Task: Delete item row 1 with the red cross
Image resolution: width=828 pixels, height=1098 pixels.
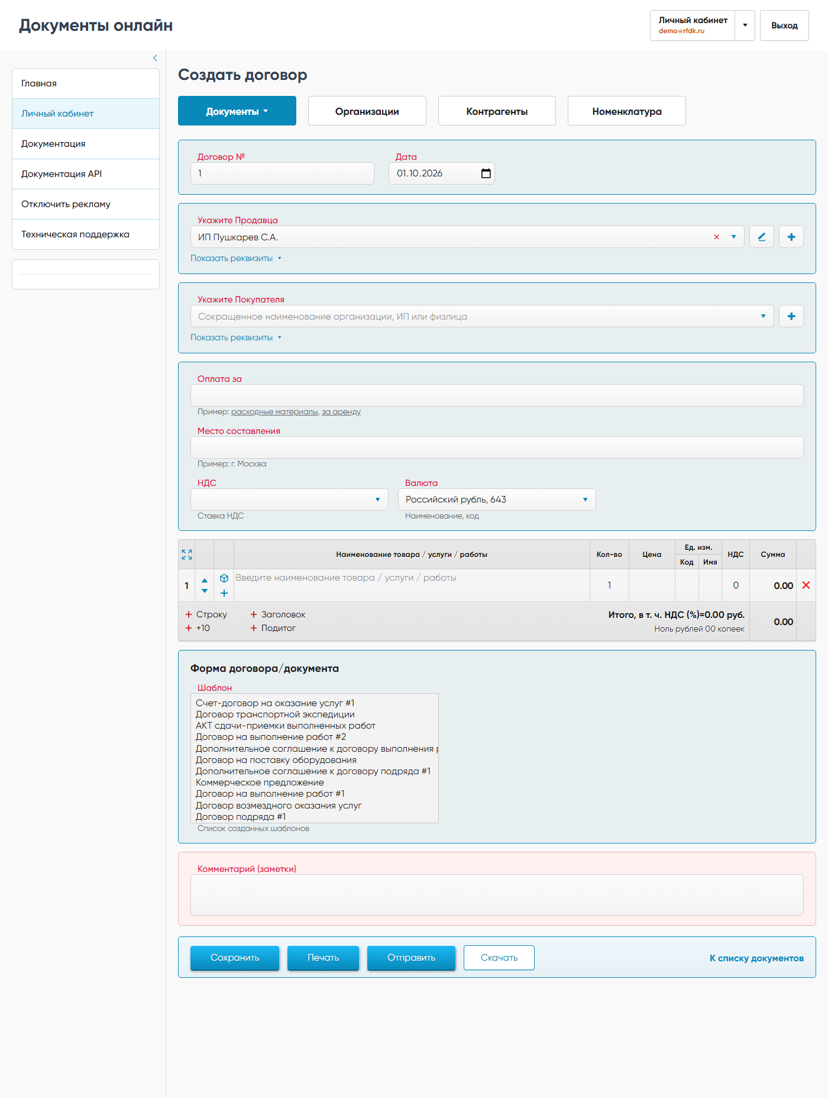Action: coord(806,585)
